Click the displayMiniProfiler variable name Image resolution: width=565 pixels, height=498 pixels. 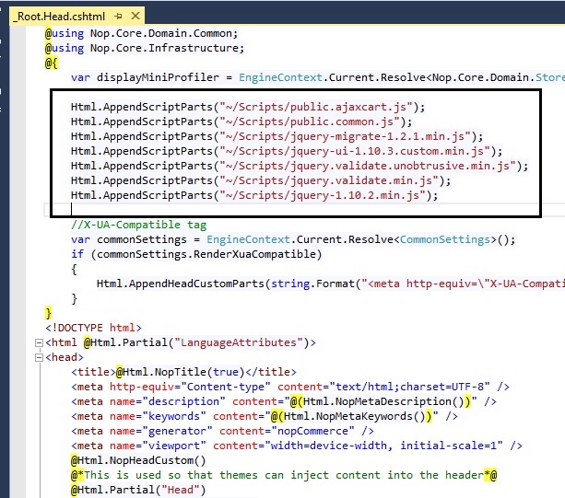click(x=158, y=77)
